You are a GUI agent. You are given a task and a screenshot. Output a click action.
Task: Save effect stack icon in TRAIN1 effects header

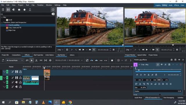click(171, 60)
